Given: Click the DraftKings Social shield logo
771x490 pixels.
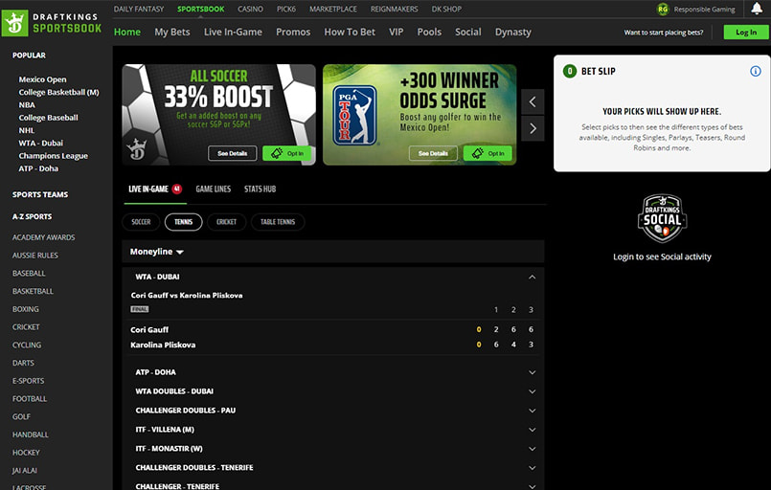Looking at the screenshot, I should pyautogui.click(x=662, y=218).
